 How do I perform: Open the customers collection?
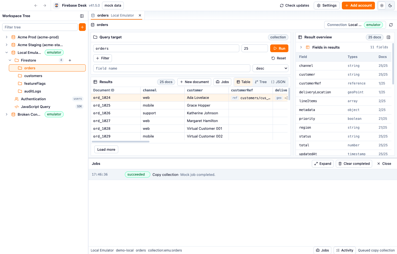click(x=47, y=76)
